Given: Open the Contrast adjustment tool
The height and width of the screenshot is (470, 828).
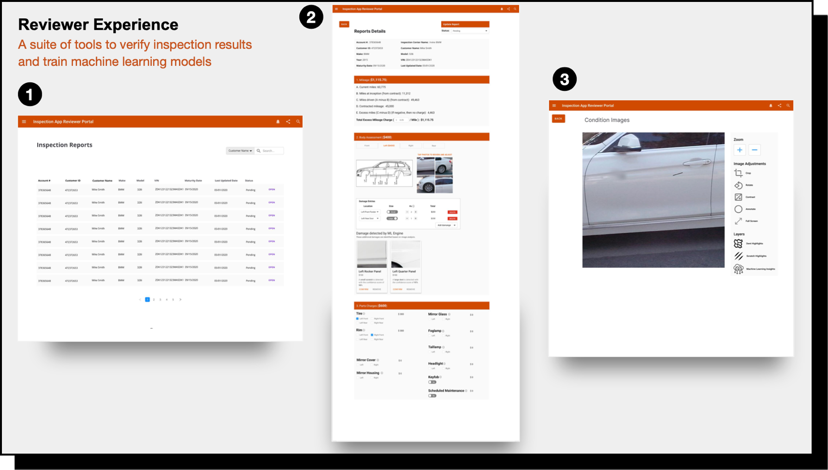Looking at the screenshot, I should tap(738, 197).
